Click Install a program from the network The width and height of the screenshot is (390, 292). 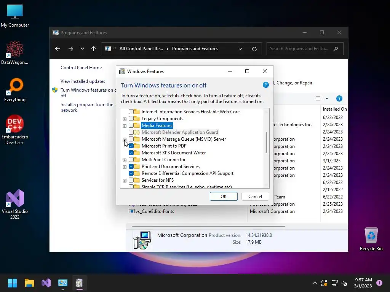[x=87, y=107]
